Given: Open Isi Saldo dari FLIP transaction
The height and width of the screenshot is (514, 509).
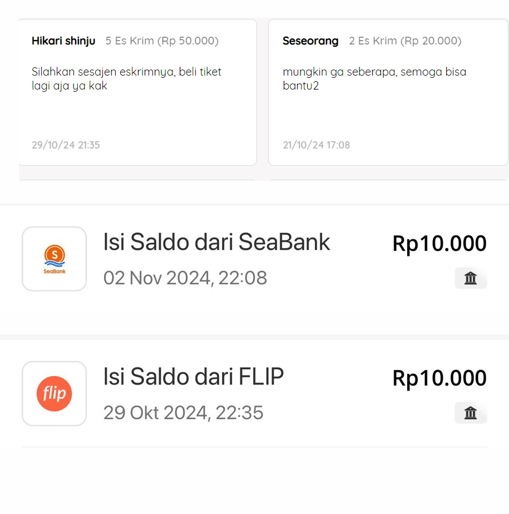Looking at the screenshot, I should click(x=254, y=393).
